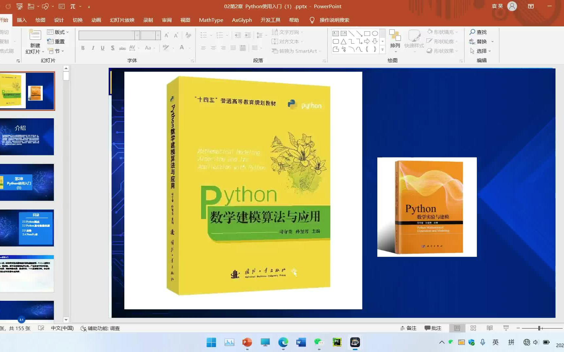
Task: Open the Font dialog box launcher
Action: 193,61
